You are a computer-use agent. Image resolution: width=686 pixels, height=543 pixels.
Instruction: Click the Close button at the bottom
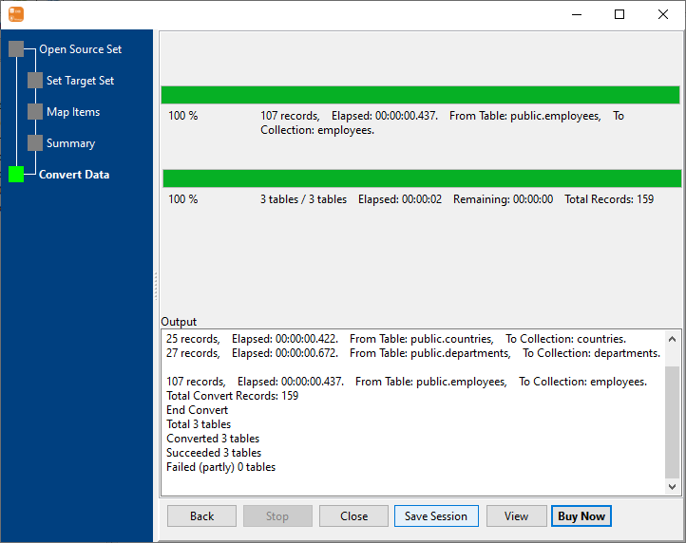pos(353,516)
